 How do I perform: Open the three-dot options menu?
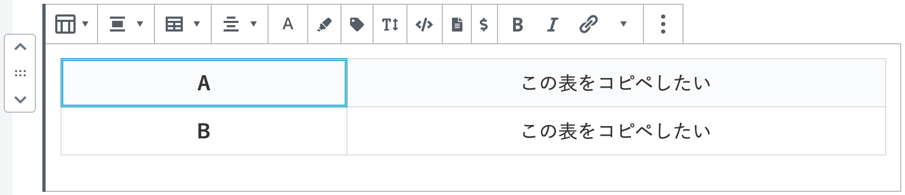click(x=663, y=24)
